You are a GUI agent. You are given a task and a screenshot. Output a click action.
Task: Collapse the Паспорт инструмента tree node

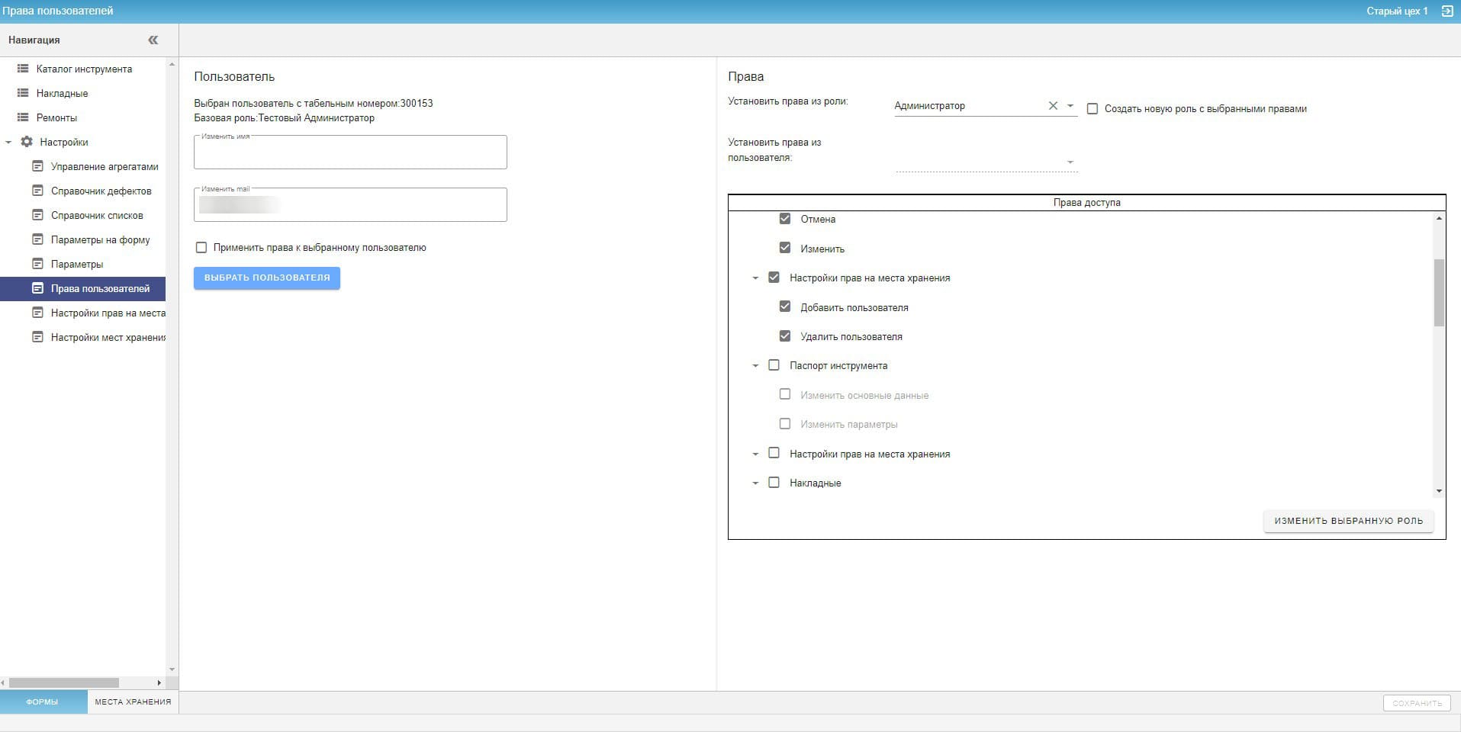pos(755,366)
